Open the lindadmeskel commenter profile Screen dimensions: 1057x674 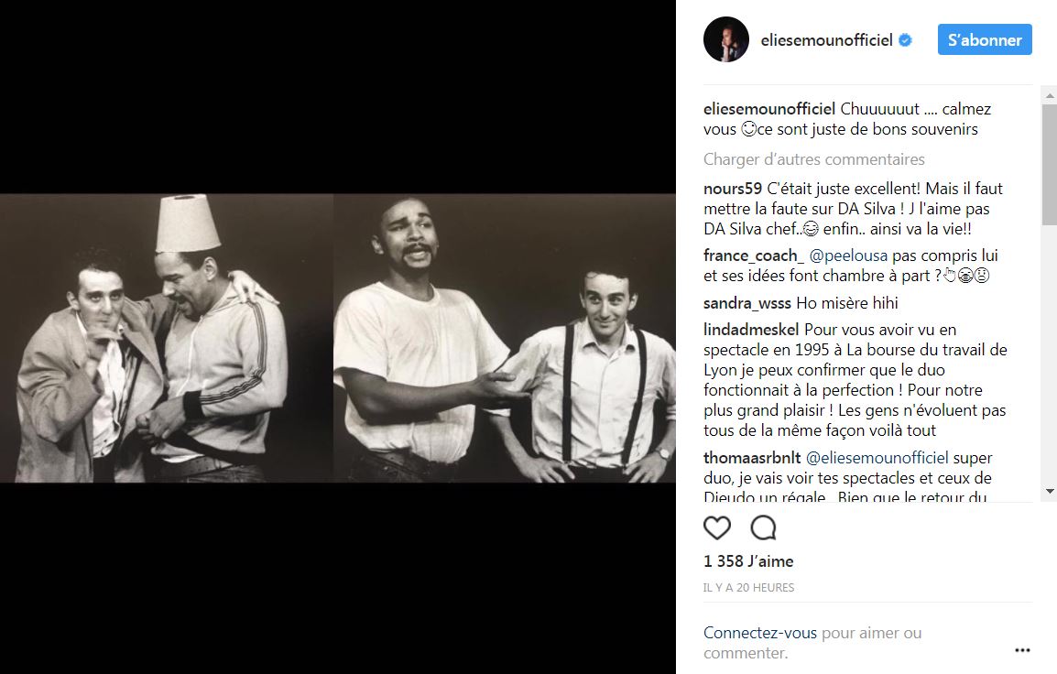point(751,330)
